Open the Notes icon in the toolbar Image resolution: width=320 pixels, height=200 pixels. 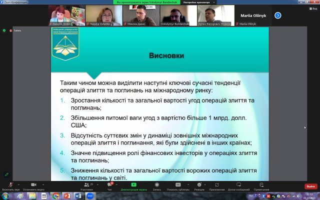point(261,184)
